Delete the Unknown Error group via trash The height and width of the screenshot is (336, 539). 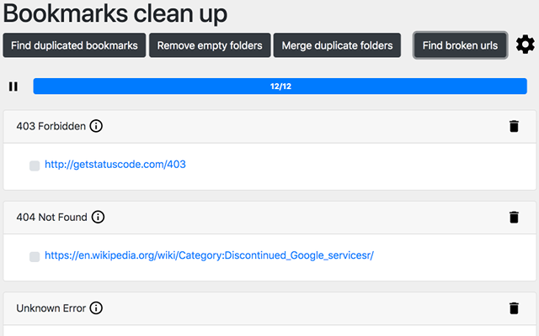[514, 308]
